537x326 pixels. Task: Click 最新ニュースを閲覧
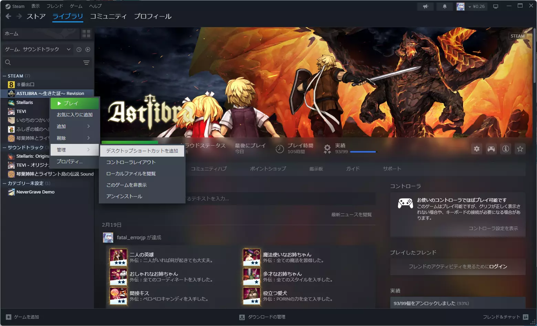pyautogui.click(x=351, y=215)
